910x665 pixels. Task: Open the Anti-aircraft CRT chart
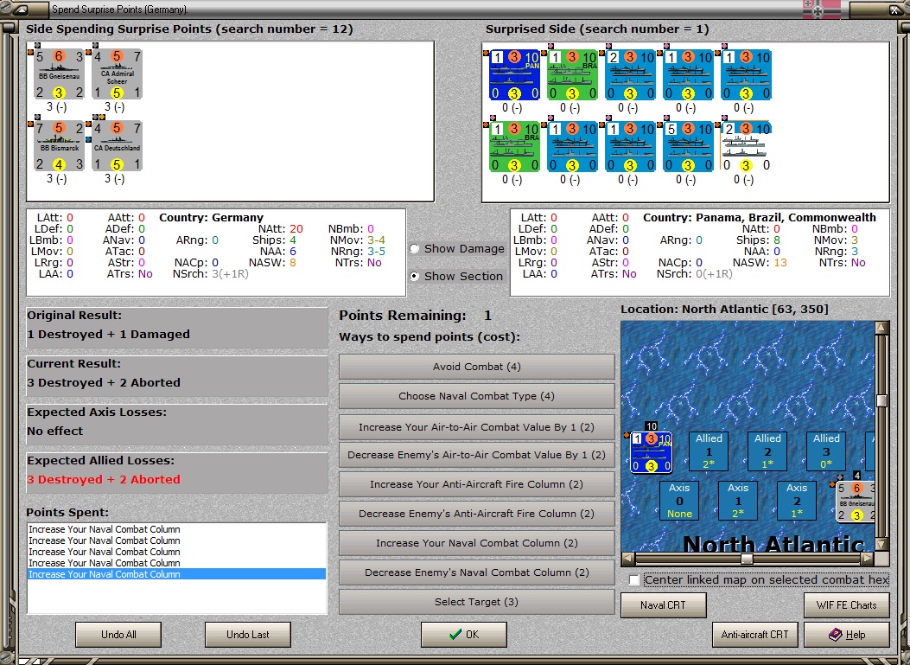click(754, 634)
